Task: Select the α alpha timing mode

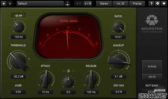Action: click(64, 71)
